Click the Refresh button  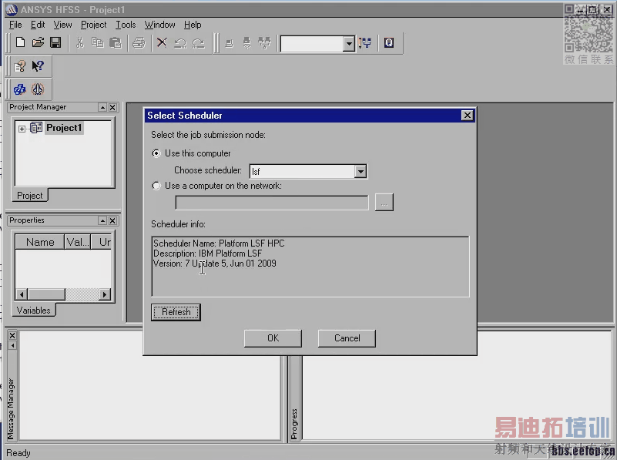point(176,312)
